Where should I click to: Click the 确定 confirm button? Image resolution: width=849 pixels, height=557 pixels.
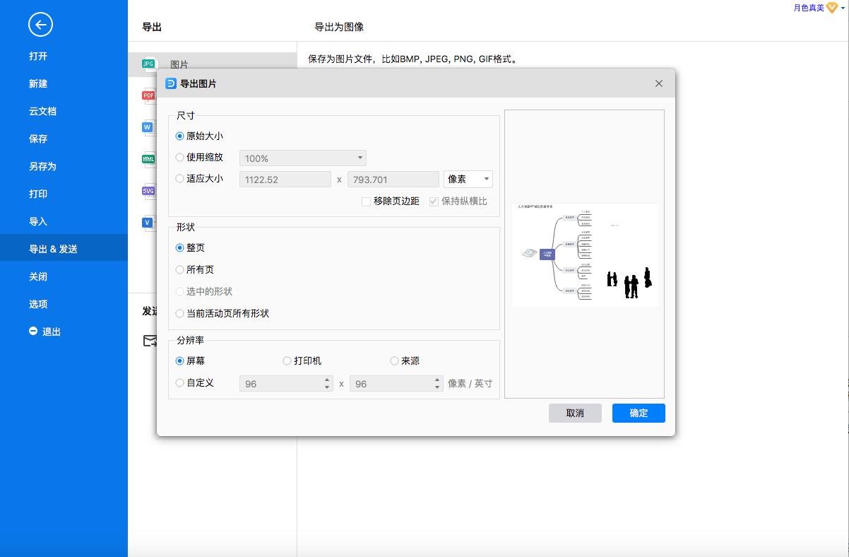638,413
